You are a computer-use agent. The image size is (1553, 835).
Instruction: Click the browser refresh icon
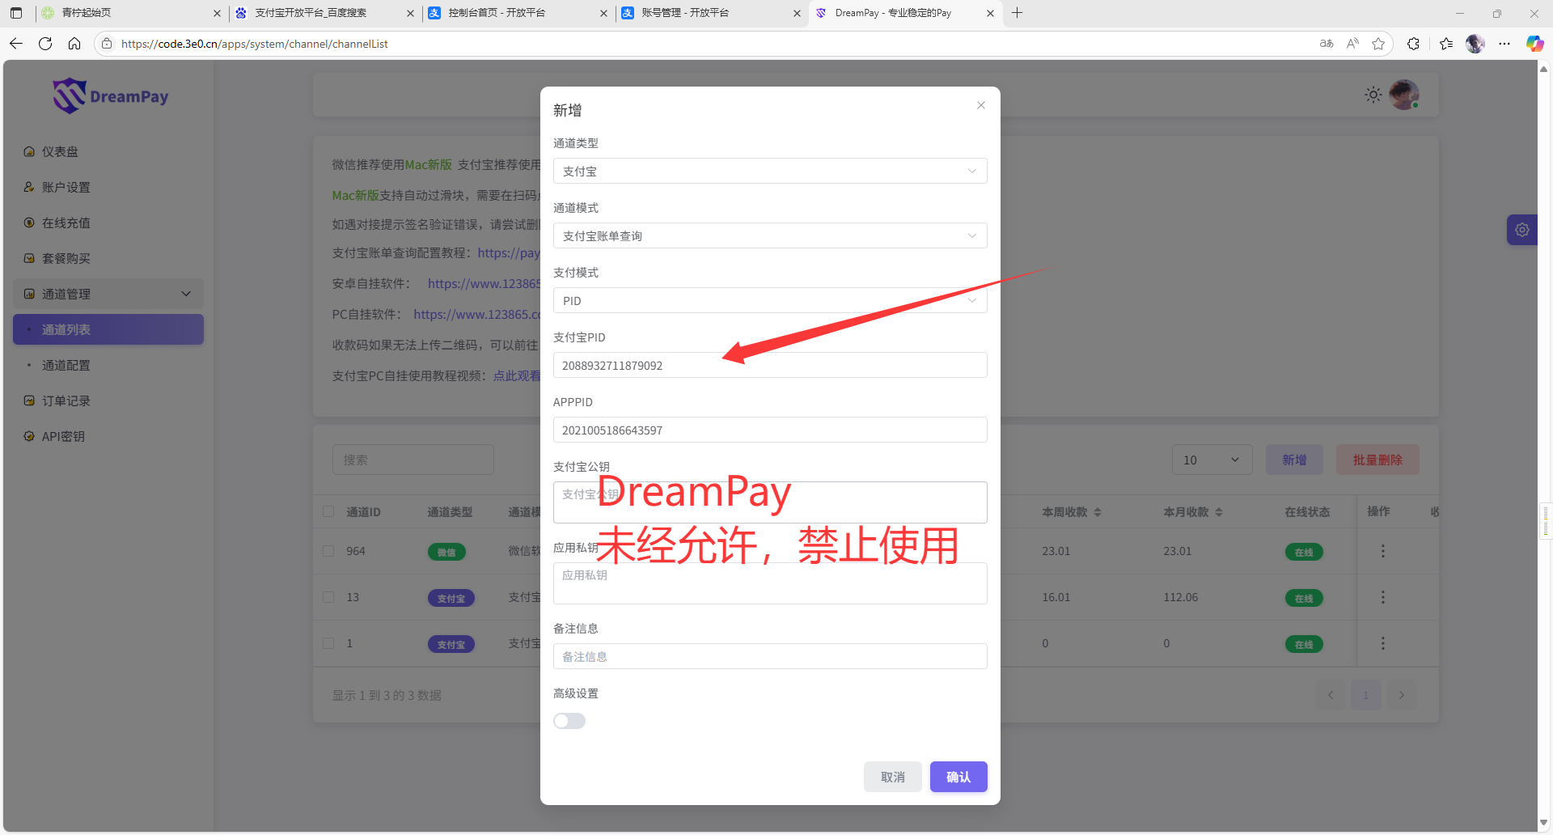[x=45, y=44]
